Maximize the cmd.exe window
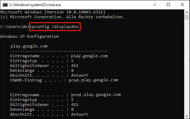Screen dimensions: 190x119 168,5
